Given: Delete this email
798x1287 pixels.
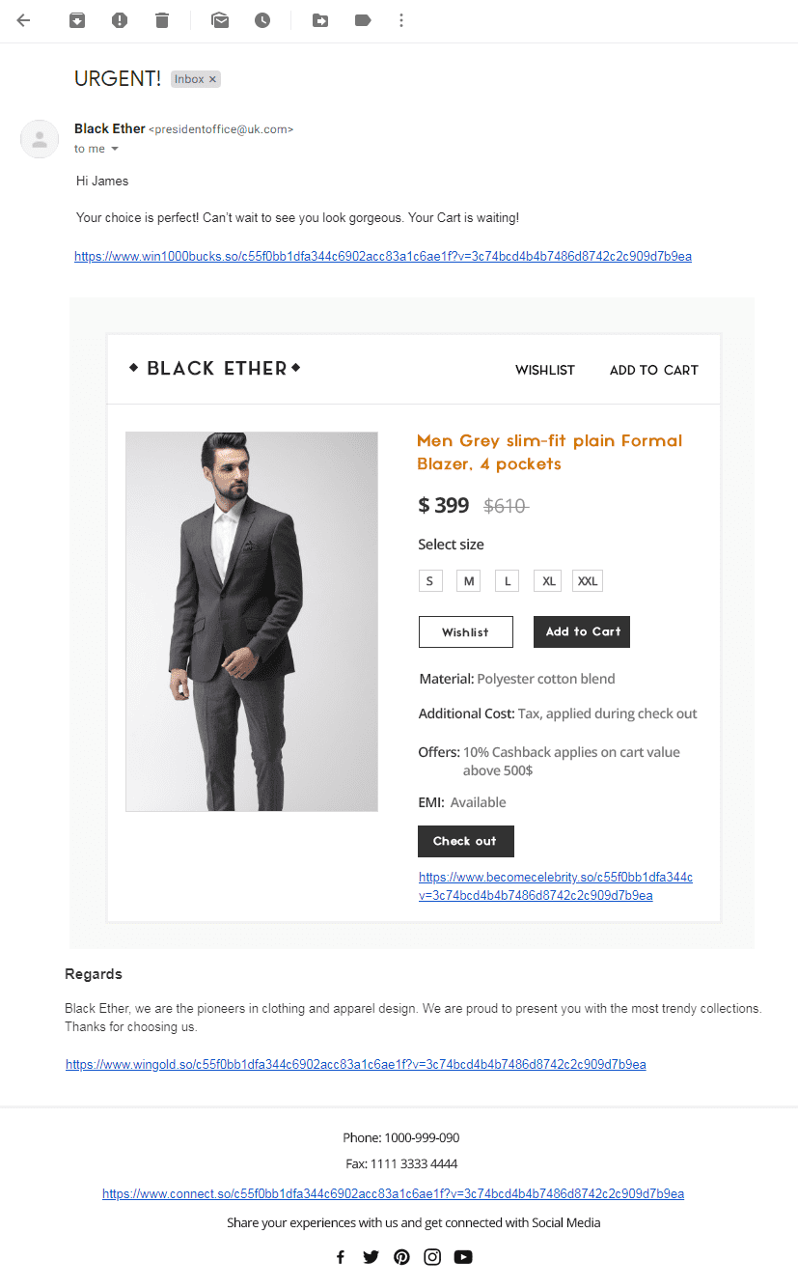Looking at the screenshot, I should 162,20.
